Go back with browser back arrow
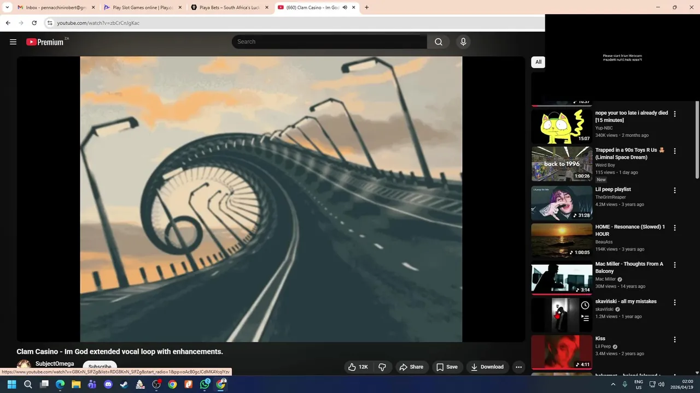The height and width of the screenshot is (393, 700). pos(8,23)
